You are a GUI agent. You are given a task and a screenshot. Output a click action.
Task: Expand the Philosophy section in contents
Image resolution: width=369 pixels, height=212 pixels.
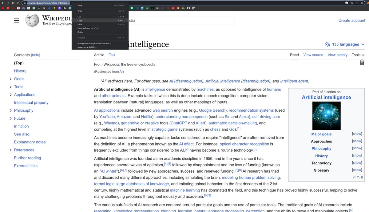pos(11,110)
